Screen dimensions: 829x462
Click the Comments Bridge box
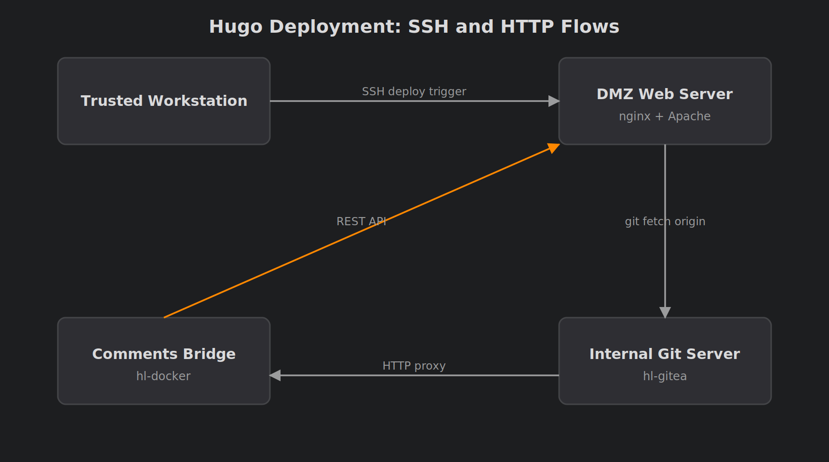click(x=164, y=361)
